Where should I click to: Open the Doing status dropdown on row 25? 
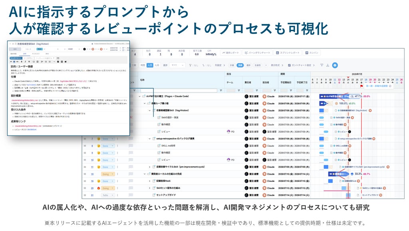(x=108, y=188)
